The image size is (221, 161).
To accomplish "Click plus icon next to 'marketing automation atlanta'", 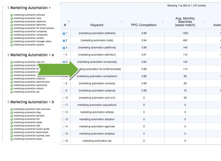I will coord(12,89).
